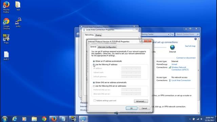
Task: Click the Default gateway field
Action: point(131,77)
